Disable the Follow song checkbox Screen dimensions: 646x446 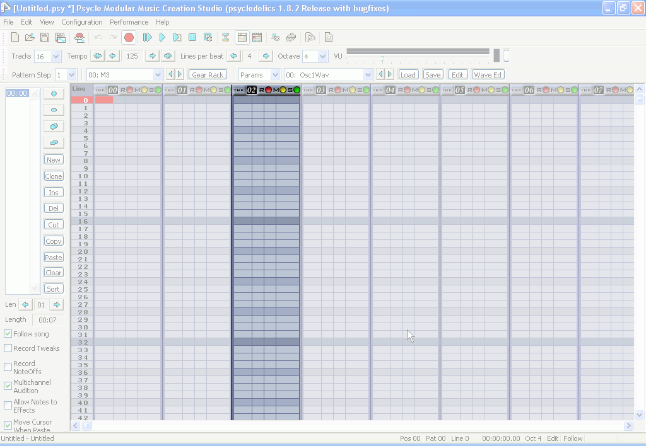point(8,334)
